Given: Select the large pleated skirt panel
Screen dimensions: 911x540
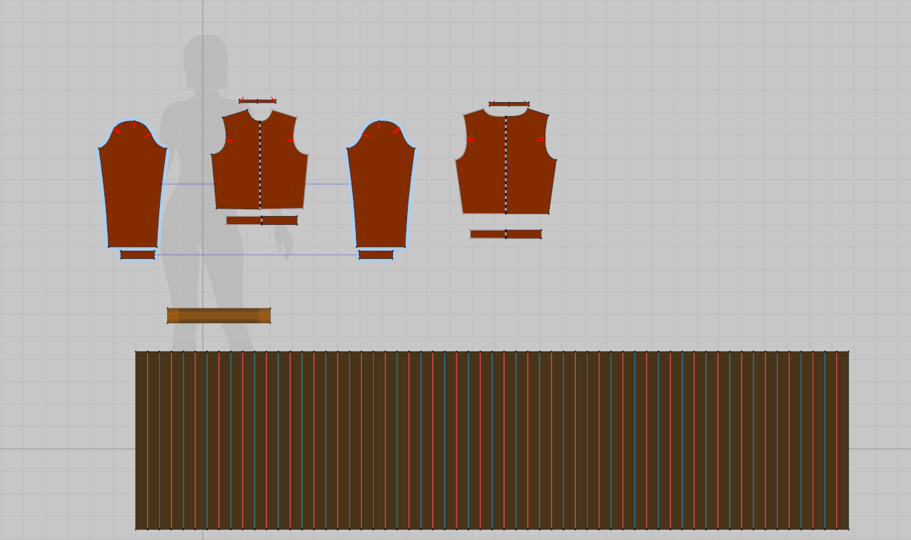Looking at the screenshot, I should click(x=492, y=441).
